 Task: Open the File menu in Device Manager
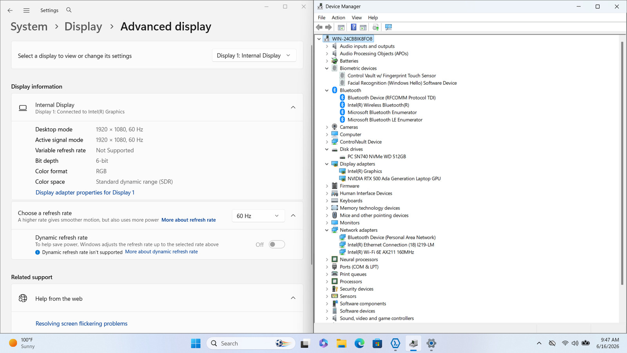point(321,18)
